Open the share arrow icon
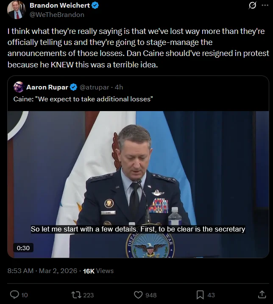The height and width of the screenshot is (304, 273). tap(262, 294)
